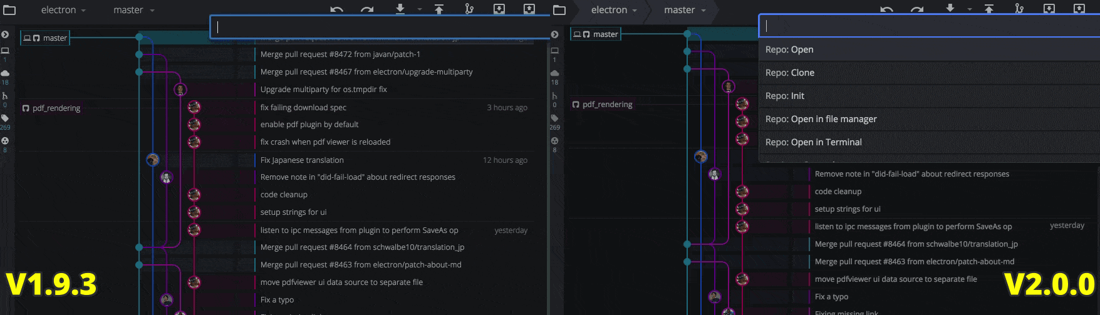Choose 'Repo: Clone' command
1100x315 pixels.
(x=929, y=73)
